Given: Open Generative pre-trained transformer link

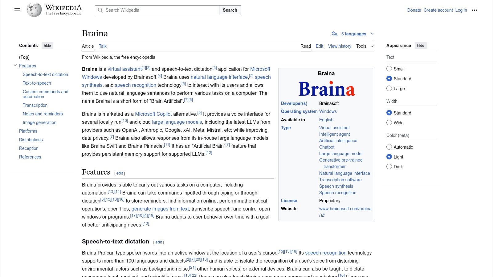Looking at the screenshot, I should tap(341, 163).
